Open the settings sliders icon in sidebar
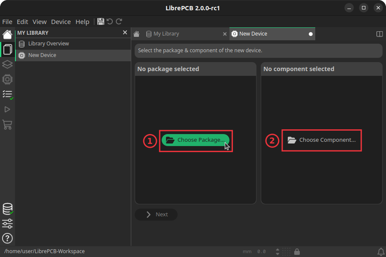Screen dimensions: 386x257 coord(7,224)
